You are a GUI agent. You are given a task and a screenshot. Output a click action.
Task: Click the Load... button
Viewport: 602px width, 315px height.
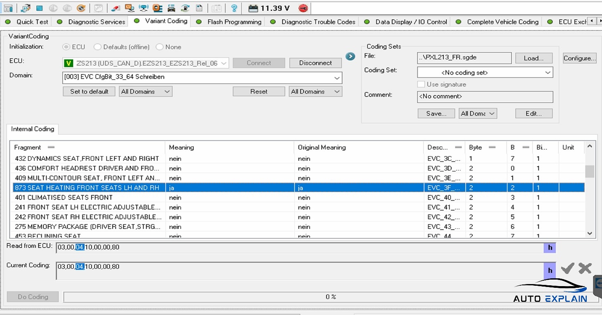coord(533,58)
